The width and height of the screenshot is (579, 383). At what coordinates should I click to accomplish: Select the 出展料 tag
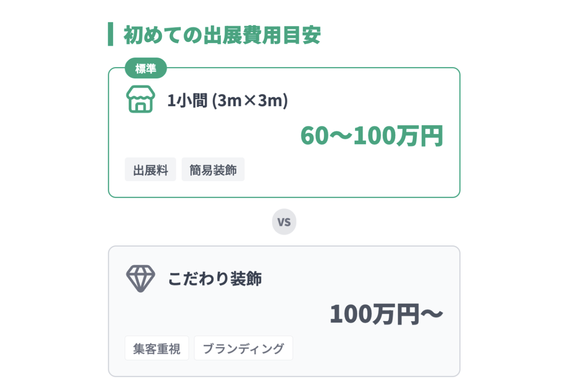pos(150,170)
